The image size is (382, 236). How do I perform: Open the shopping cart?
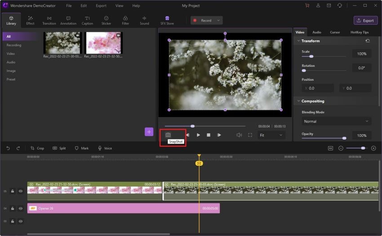[307, 5]
